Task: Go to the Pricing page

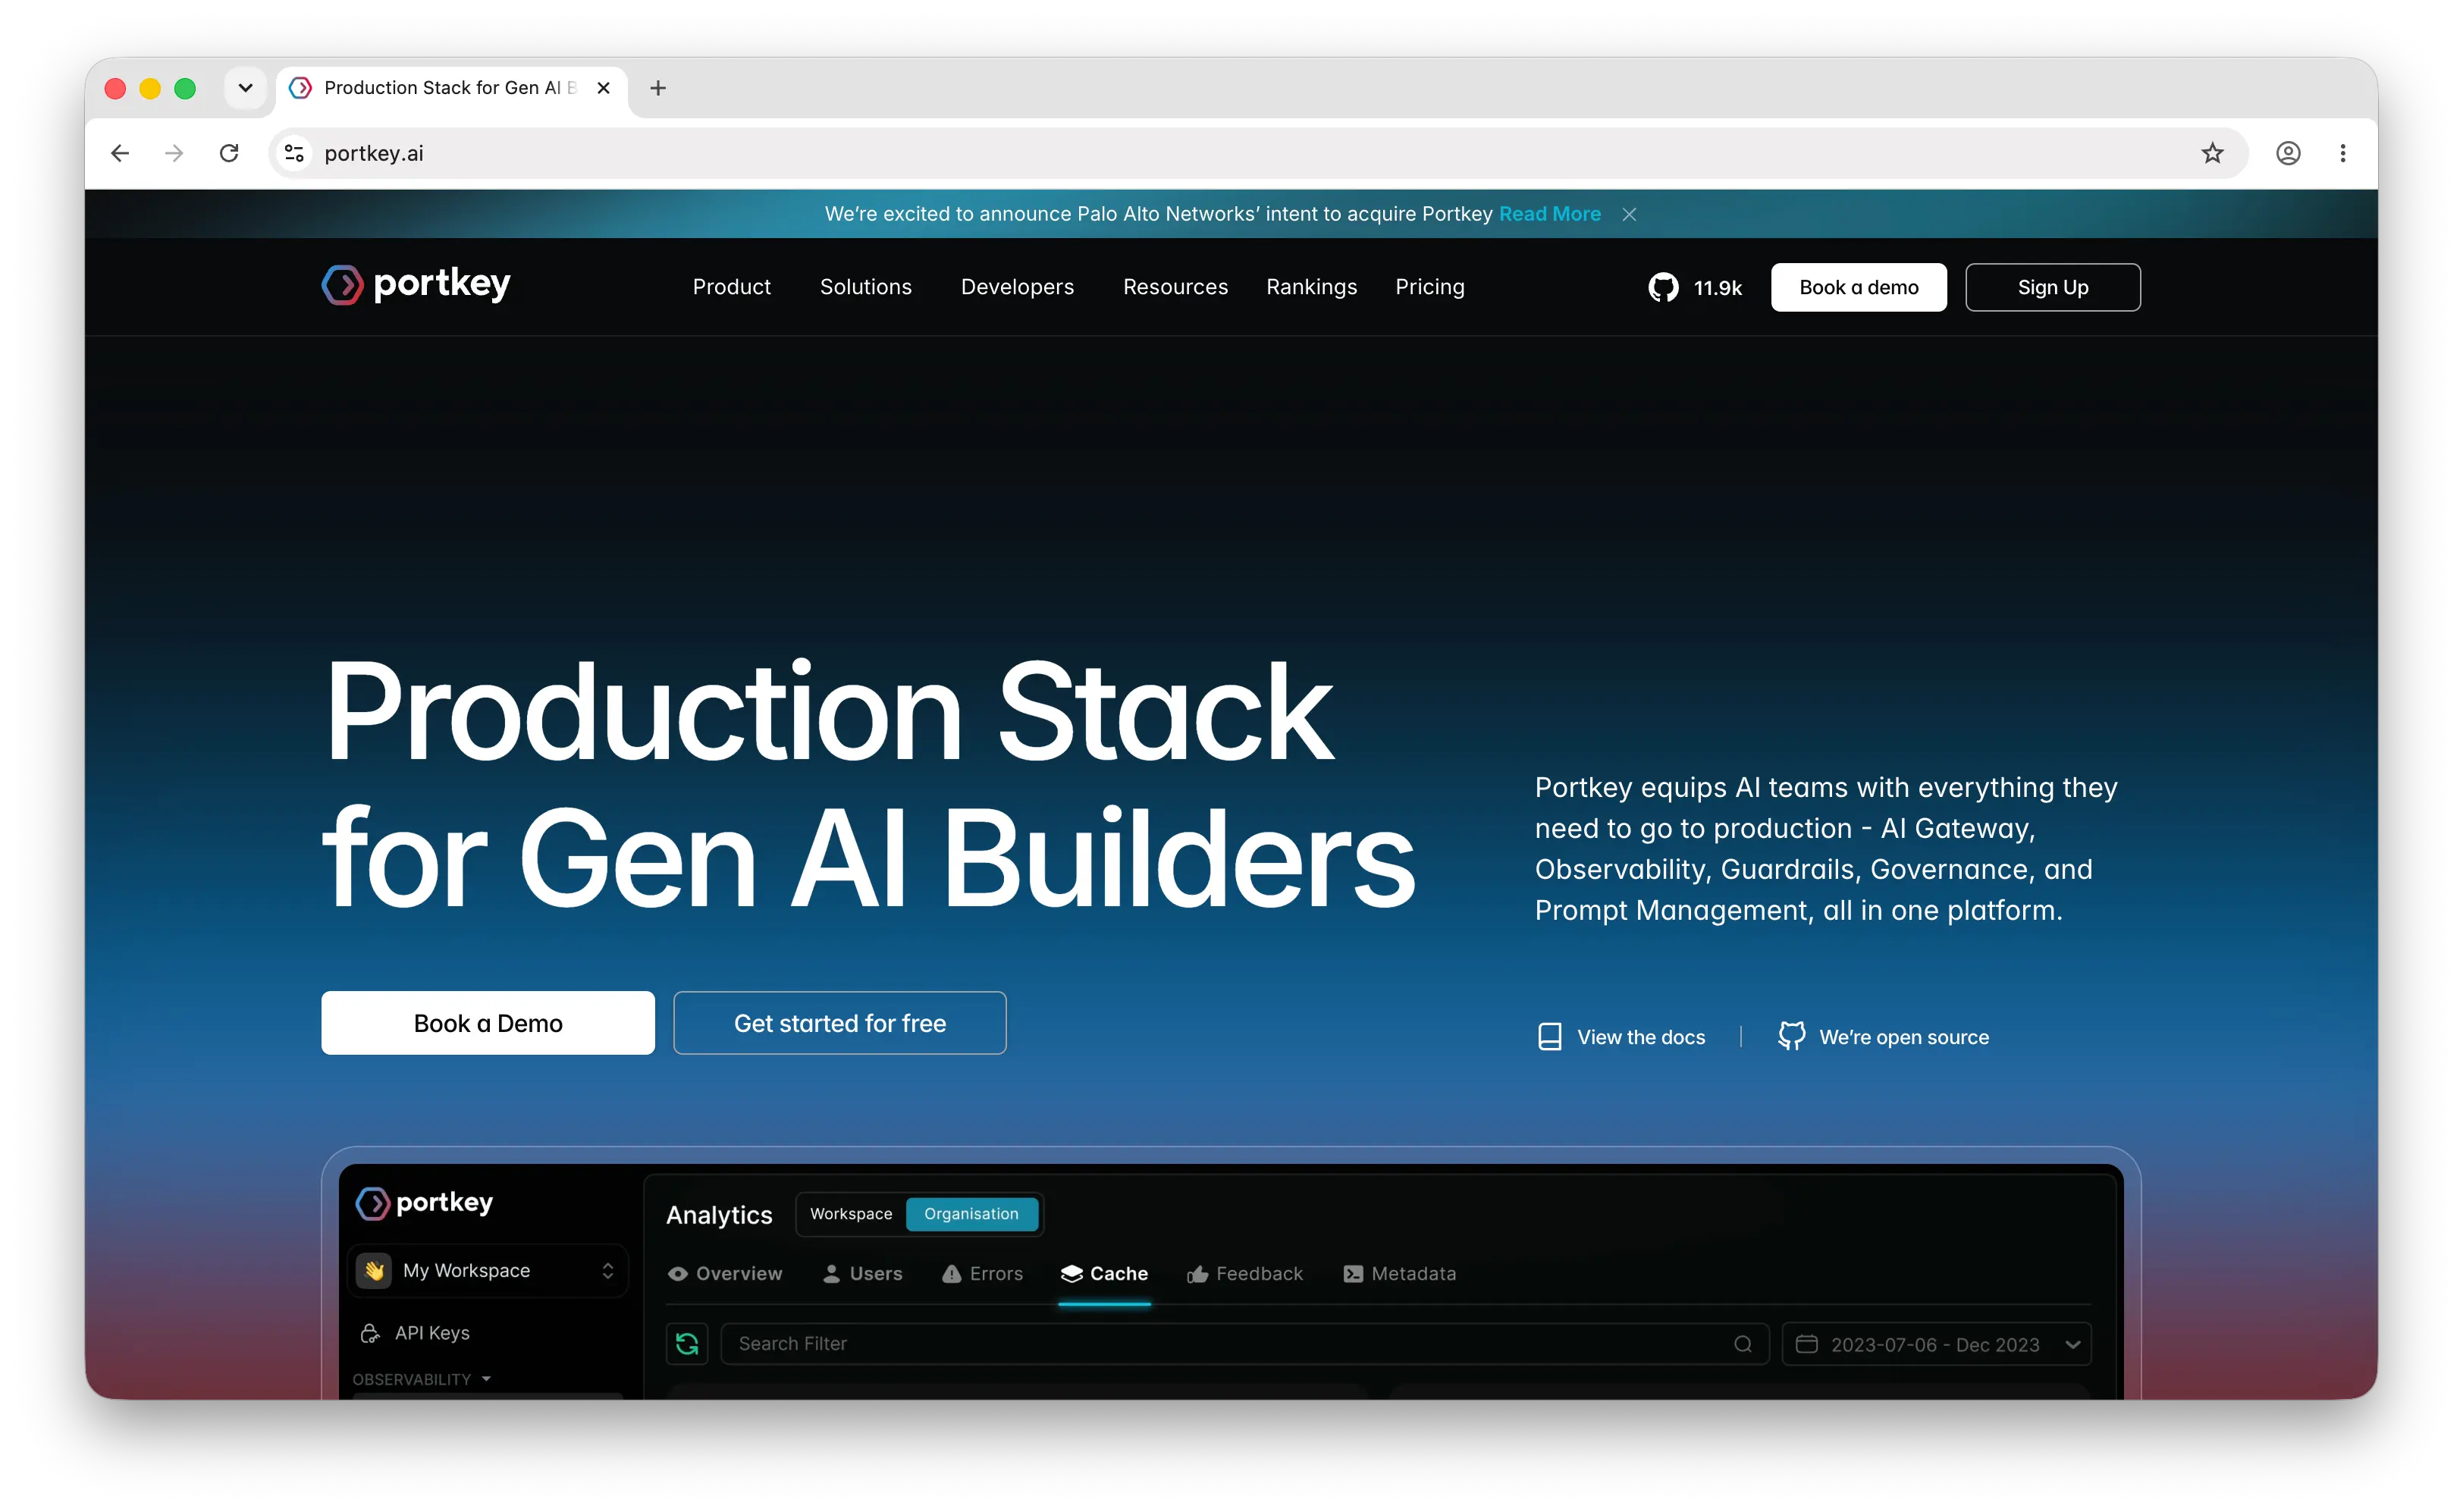Action: [x=1430, y=288]
